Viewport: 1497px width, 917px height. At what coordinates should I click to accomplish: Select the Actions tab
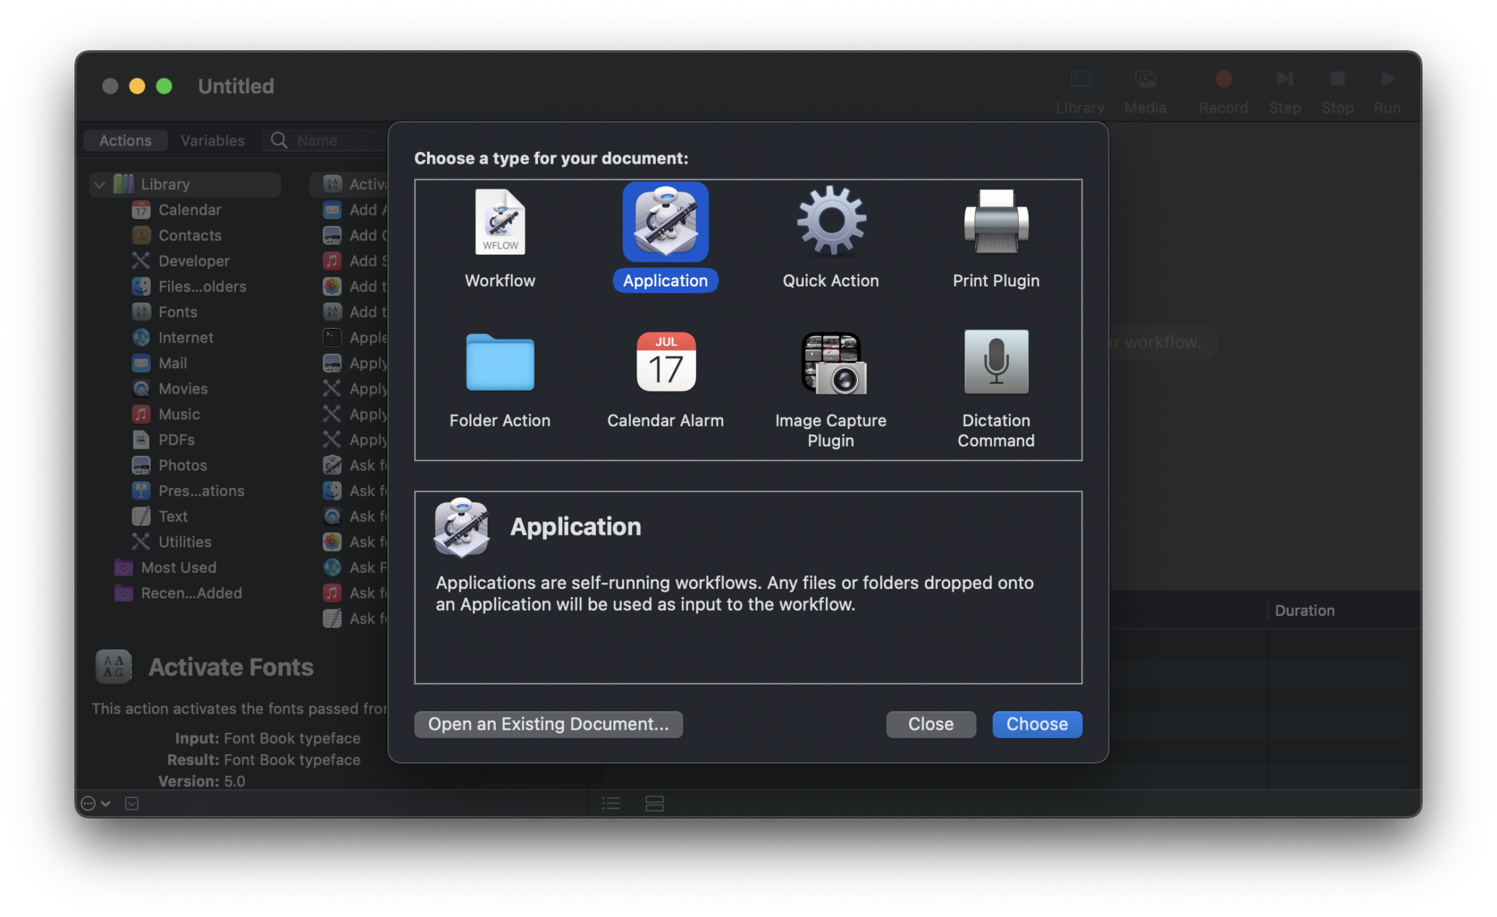(x=125, y=140)
